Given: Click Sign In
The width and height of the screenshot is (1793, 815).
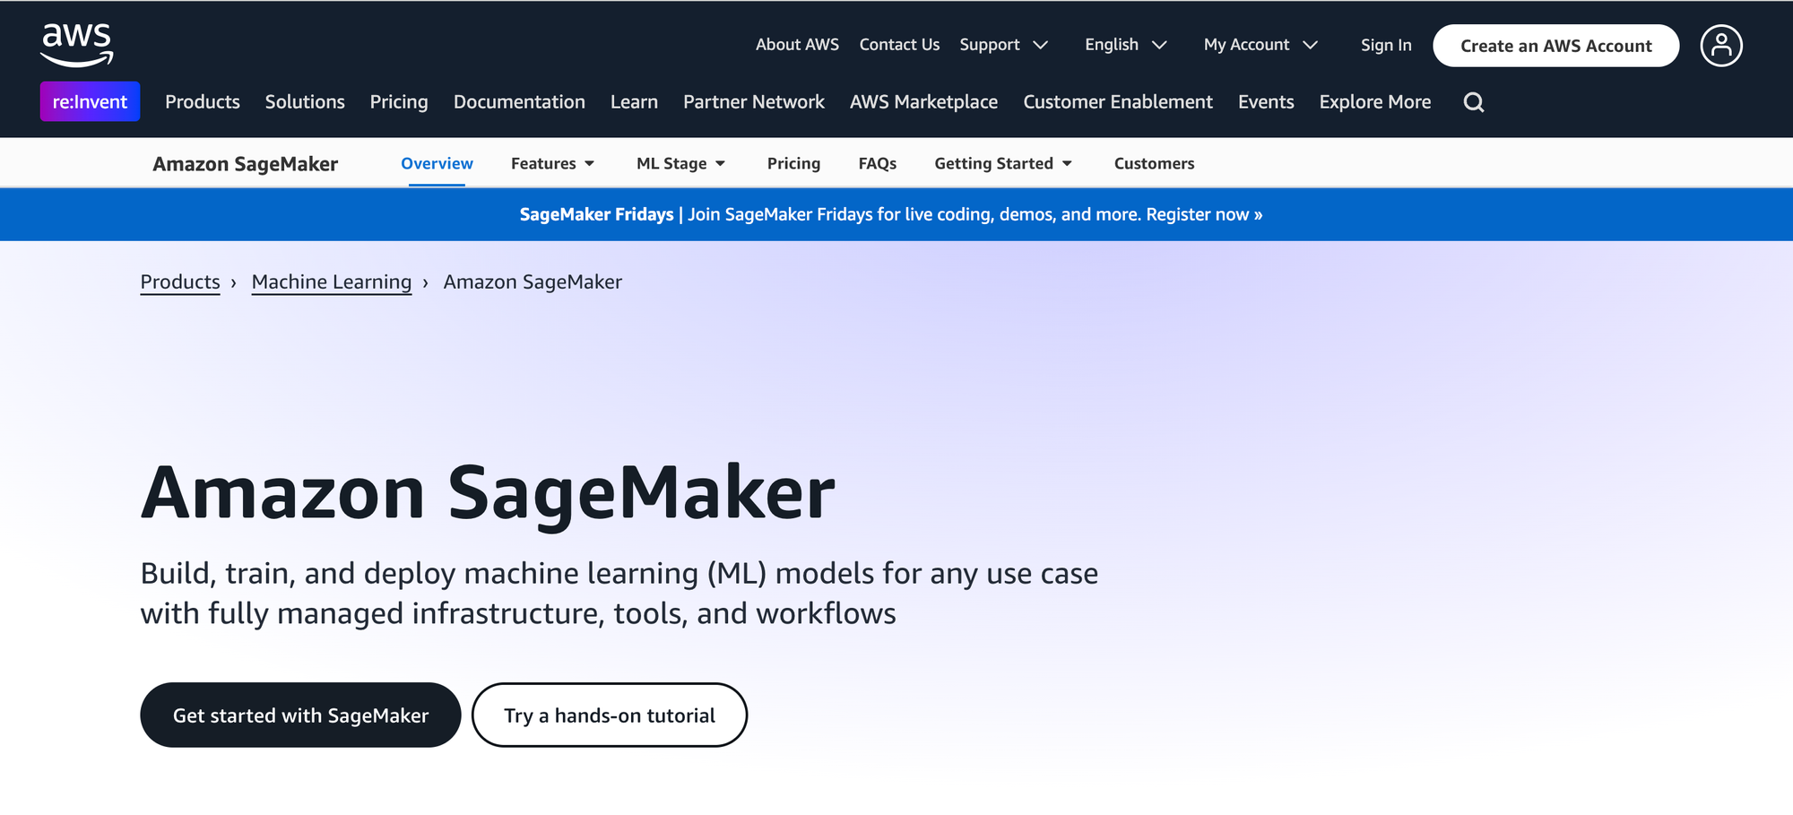Looking at the screenshot, I should [x=1386, y=45].
